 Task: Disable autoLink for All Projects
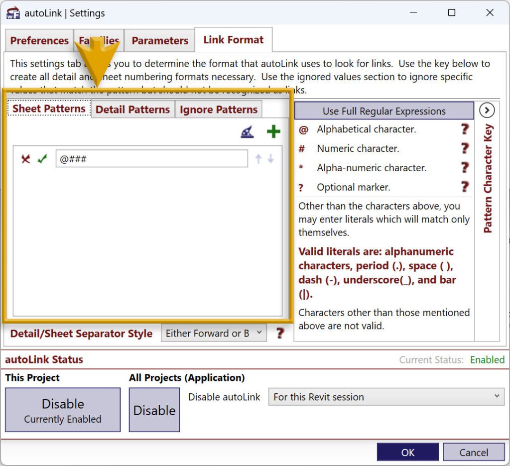click(154, 410)
